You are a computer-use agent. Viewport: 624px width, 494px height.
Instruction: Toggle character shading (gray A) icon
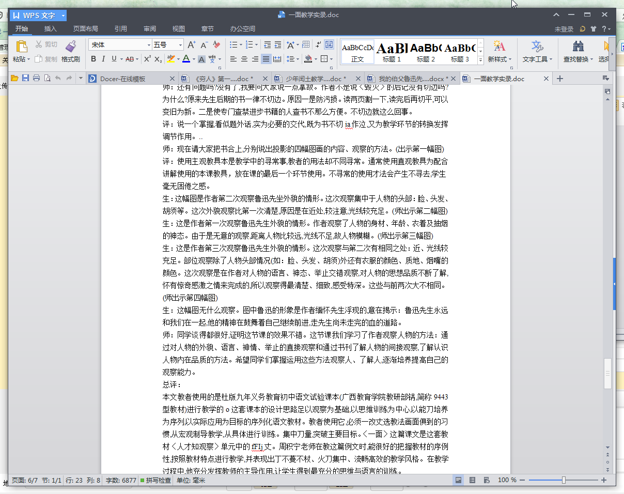pos(201,59)
